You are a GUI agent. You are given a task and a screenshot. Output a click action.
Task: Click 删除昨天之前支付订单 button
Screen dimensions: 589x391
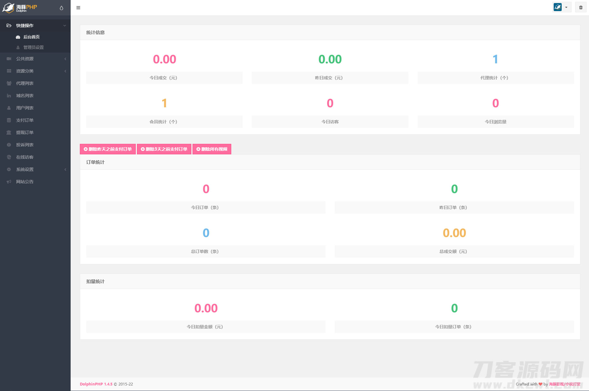(108, 149)
